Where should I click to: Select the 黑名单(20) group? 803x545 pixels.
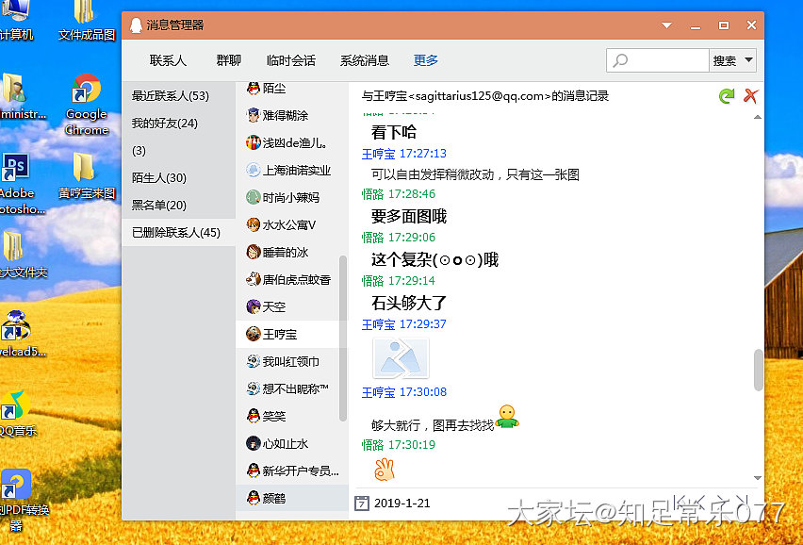pos(159,206)
